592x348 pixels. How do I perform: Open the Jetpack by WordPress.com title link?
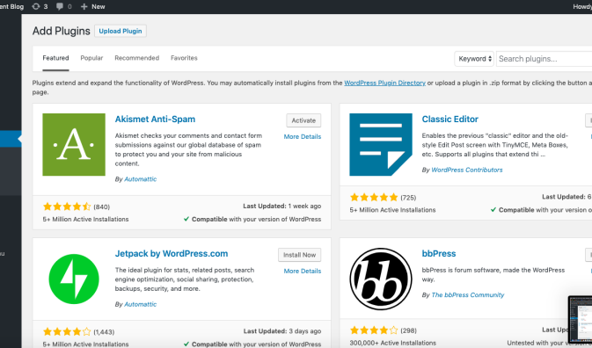[x=172, y=254]
